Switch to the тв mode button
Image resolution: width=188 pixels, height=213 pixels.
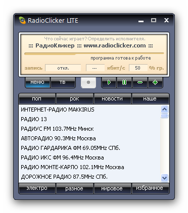pyautogui.click(x=63, y=82)
